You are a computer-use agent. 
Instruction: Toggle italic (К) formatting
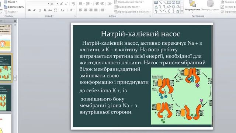[34, 10]
